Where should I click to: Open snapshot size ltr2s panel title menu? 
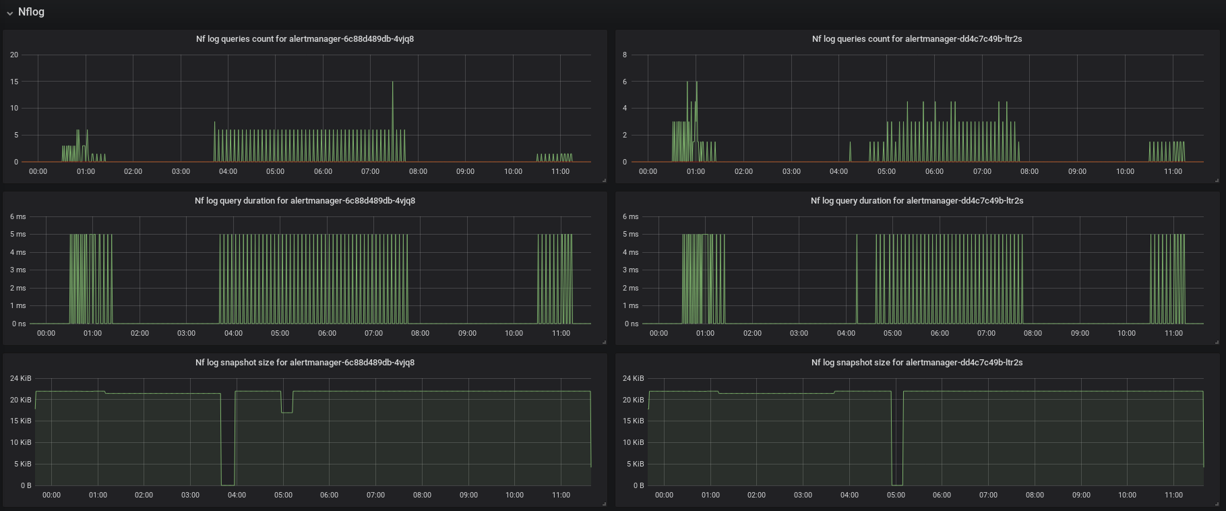917,363
